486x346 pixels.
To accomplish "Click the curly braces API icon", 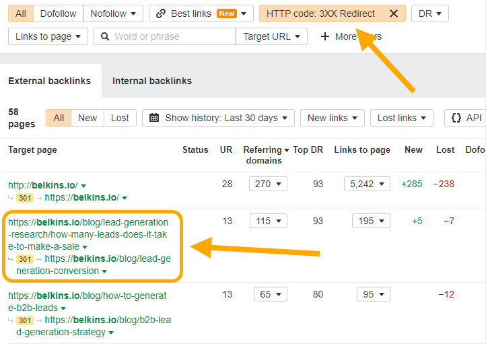I will click(x=456, y=118).
